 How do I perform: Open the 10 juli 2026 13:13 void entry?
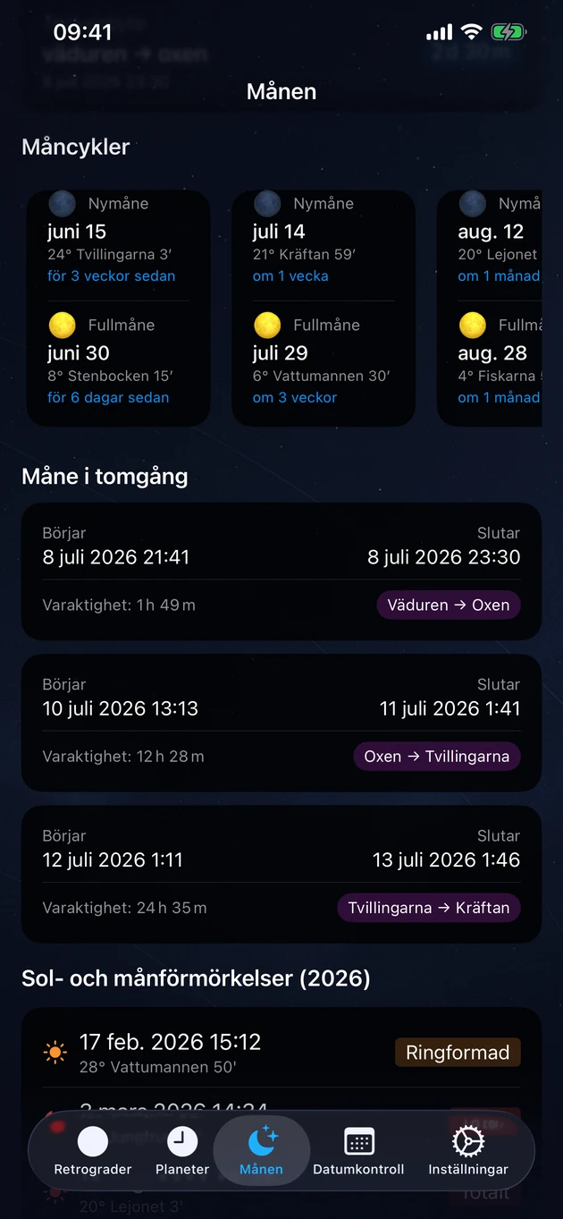pos(281,723)
